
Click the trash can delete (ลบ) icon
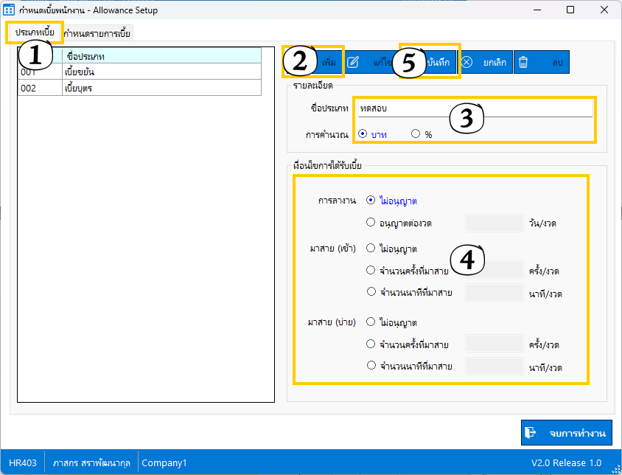pyautogui.click(x=523, y=63)
